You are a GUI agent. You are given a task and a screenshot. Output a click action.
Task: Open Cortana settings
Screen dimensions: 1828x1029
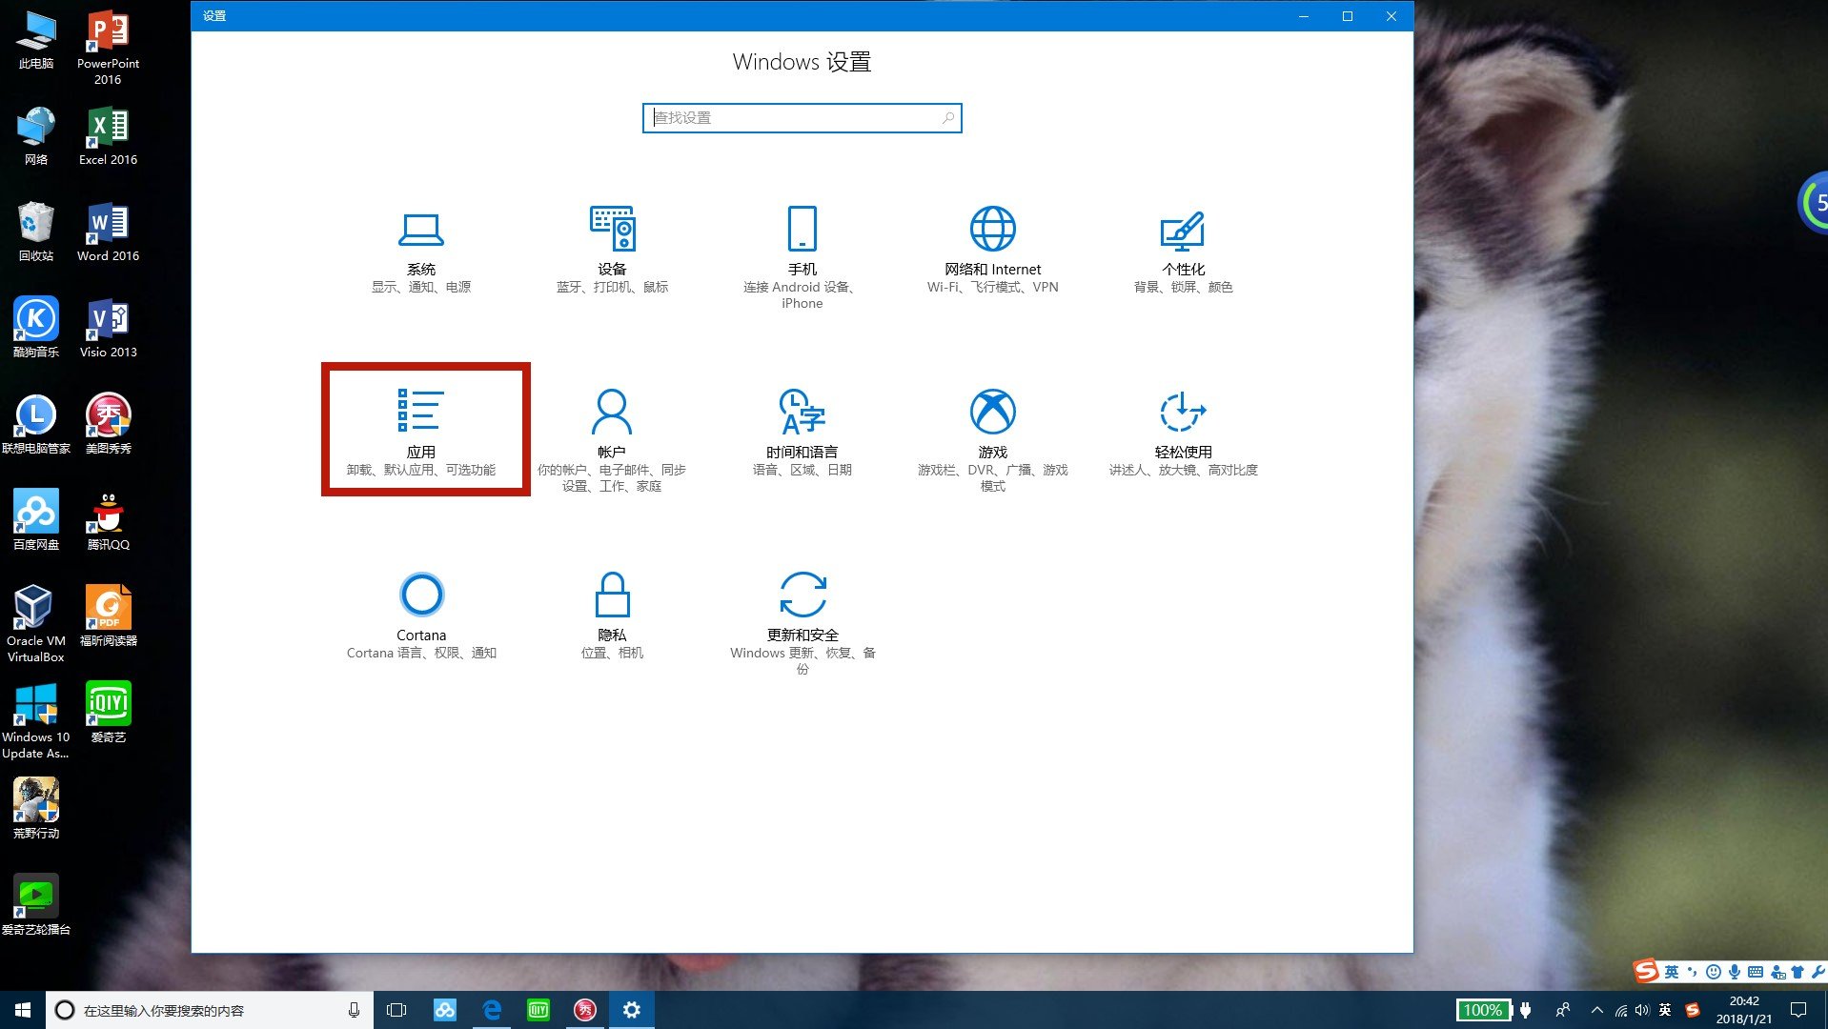pyautogui.click(x=422, y=615)
